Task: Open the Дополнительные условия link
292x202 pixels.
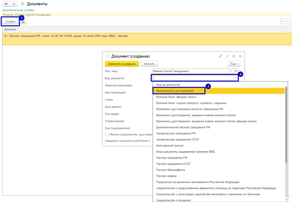Action: [16, 10]
